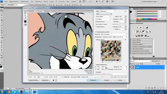This screenshot has width=167, height=94.
Task: Open the Качество resampling dropdown
Action: coord(120,69)
